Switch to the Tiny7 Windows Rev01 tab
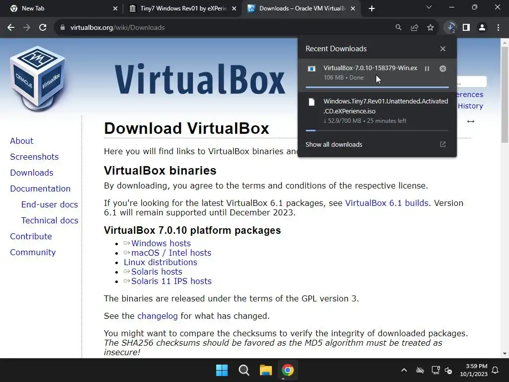 182,8
